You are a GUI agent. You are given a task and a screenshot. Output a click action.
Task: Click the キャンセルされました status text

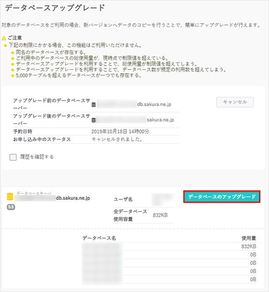click(x=117, y=139)
